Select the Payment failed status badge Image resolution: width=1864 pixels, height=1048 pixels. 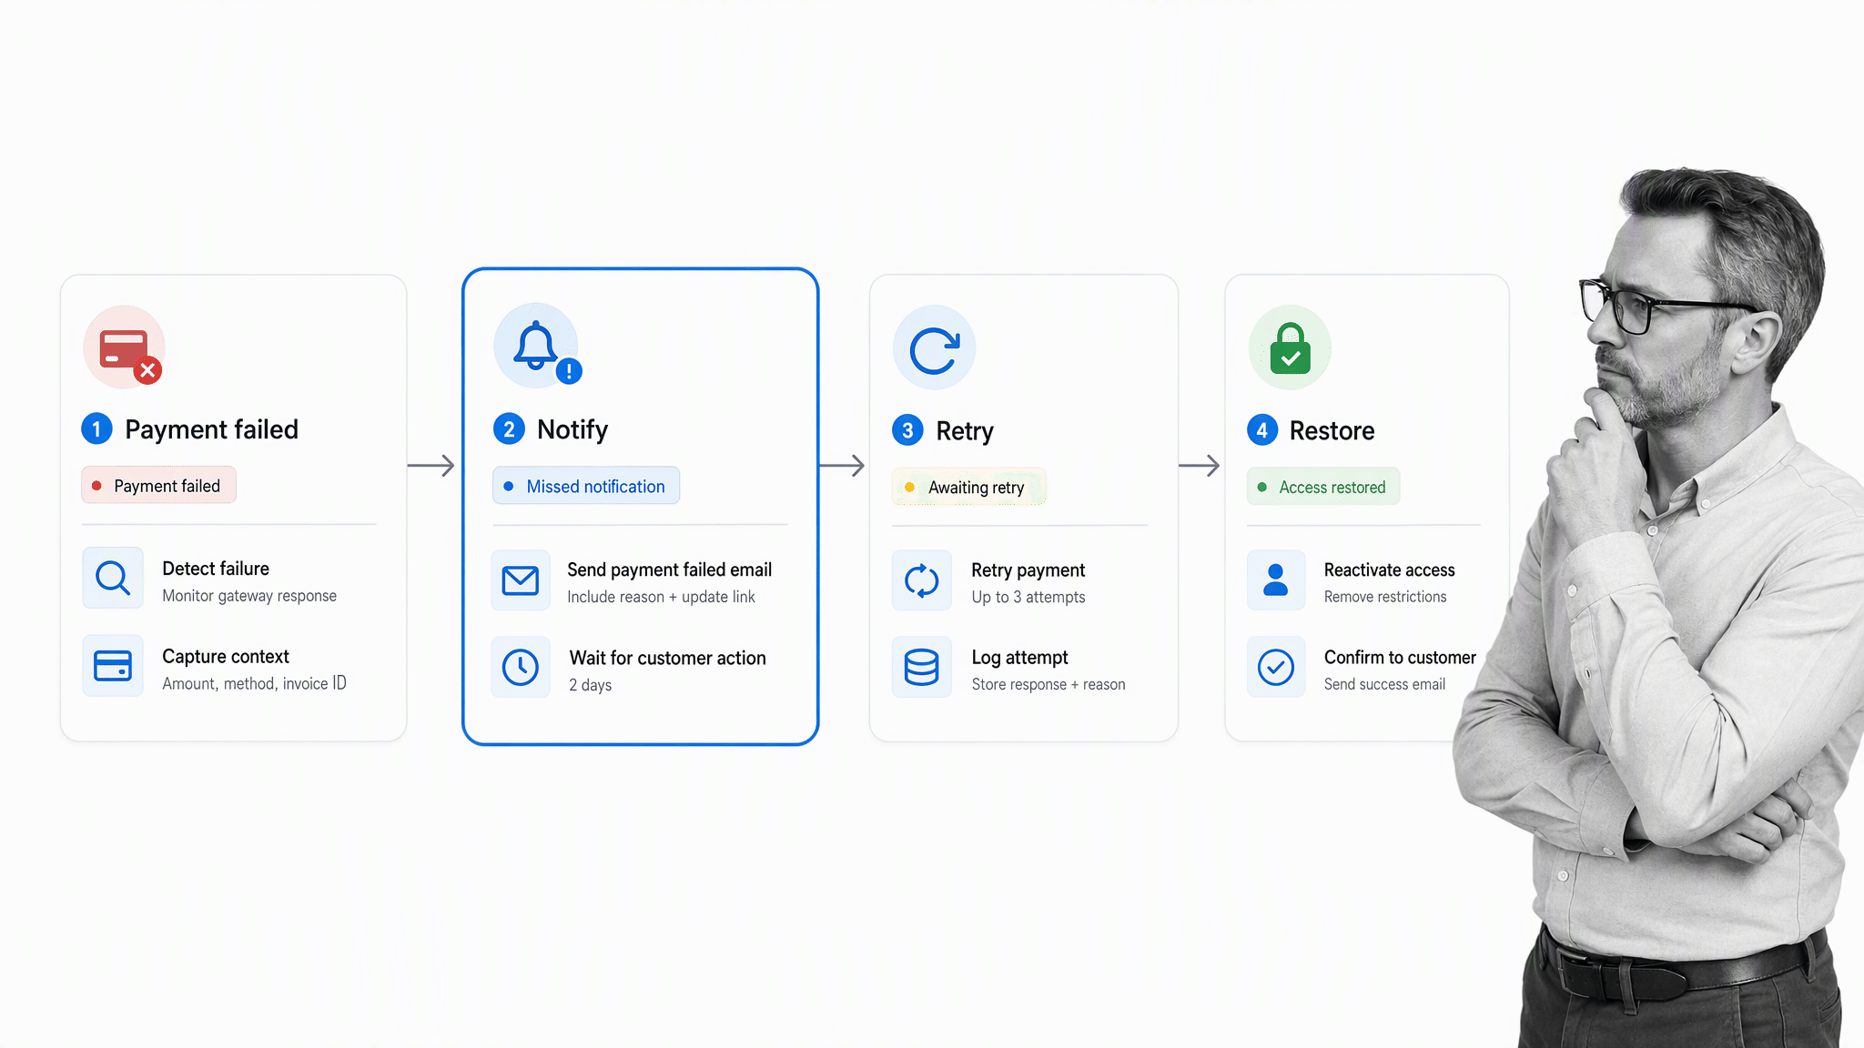(x=159, y=486)
